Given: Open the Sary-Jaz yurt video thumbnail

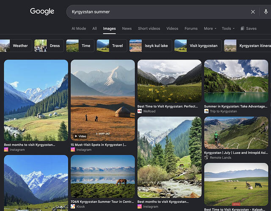Looking at the screenshot, I should pos(102,100).
